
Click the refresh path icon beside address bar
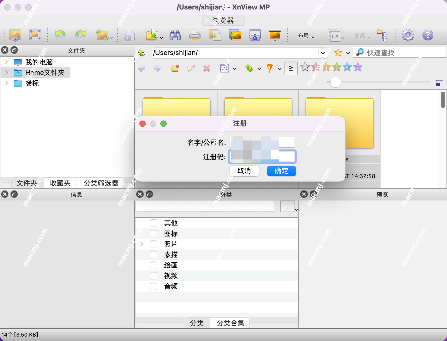[x=141, y=53]
